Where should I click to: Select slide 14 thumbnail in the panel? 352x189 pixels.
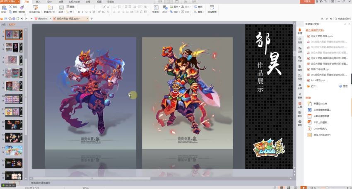click(14, 150)
